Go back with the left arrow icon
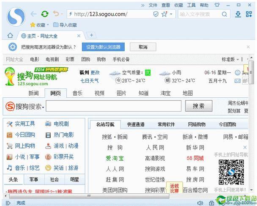257x206 pixels. [34, 14]
